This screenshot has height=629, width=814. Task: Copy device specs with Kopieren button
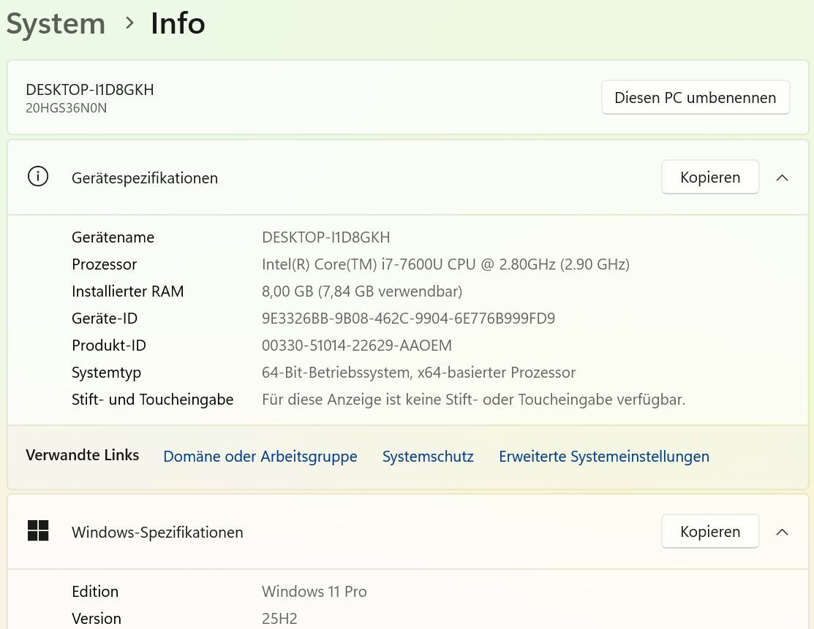pyautogui.click(x=709, y=178)
